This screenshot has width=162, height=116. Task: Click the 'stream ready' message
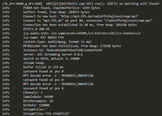coord(34,63)
